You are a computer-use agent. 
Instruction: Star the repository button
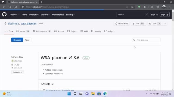[155, 24]
